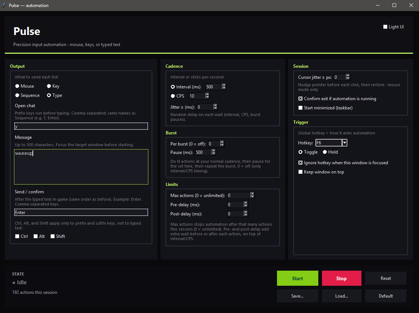
Task: Check the Ctrl modifier box
Action: coord(21,236)
